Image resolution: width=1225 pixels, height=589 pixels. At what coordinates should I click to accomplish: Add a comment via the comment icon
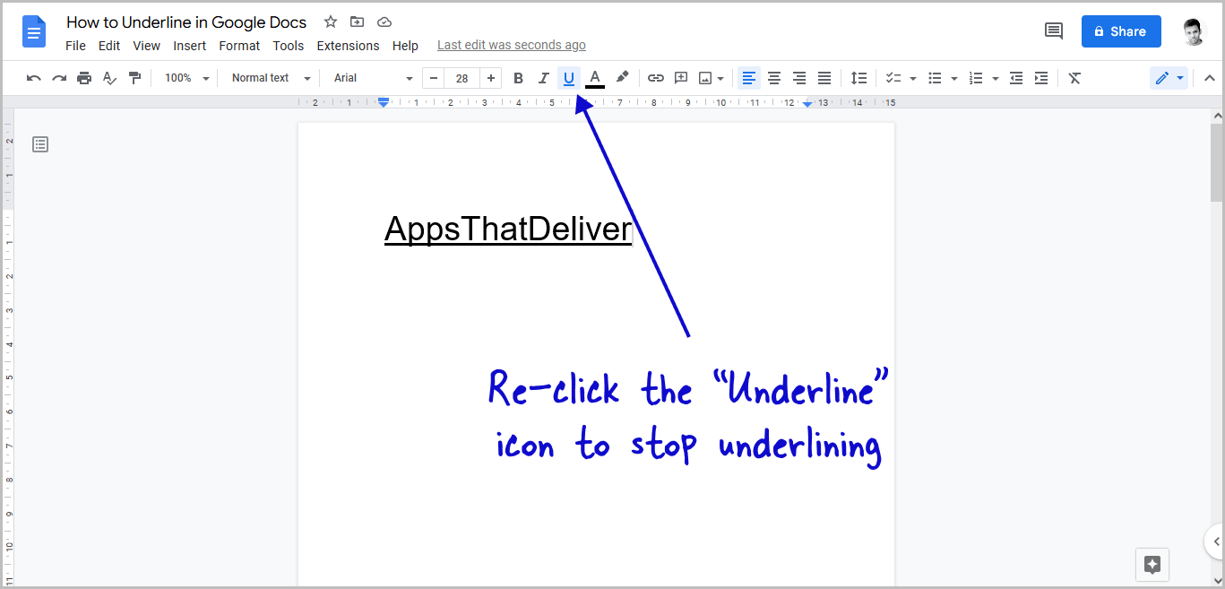(x=680, y=78)
